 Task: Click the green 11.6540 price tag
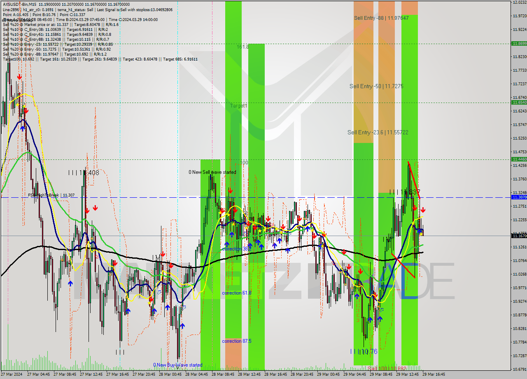tap(519, 102)
